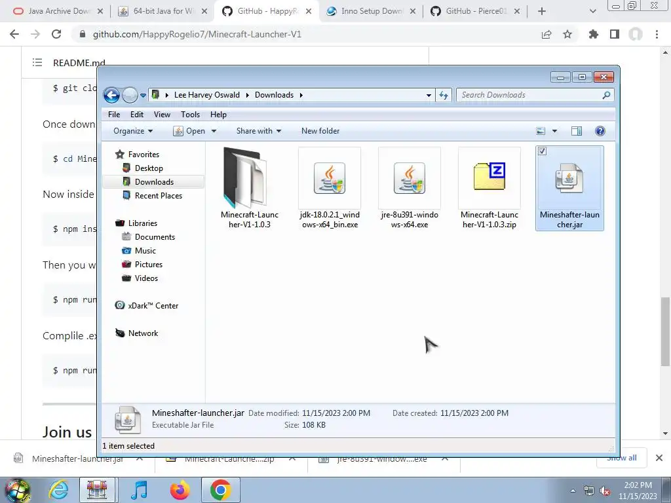Expand the Organize dropdown
Screen dimensions: 671x503
coord(132,131)
